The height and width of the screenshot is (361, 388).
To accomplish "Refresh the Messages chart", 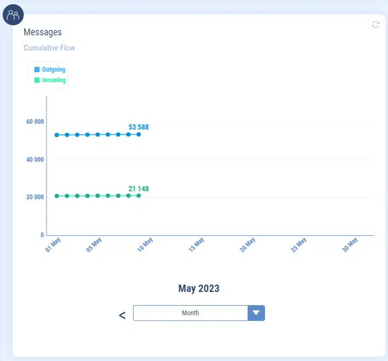I will (375, 25).
